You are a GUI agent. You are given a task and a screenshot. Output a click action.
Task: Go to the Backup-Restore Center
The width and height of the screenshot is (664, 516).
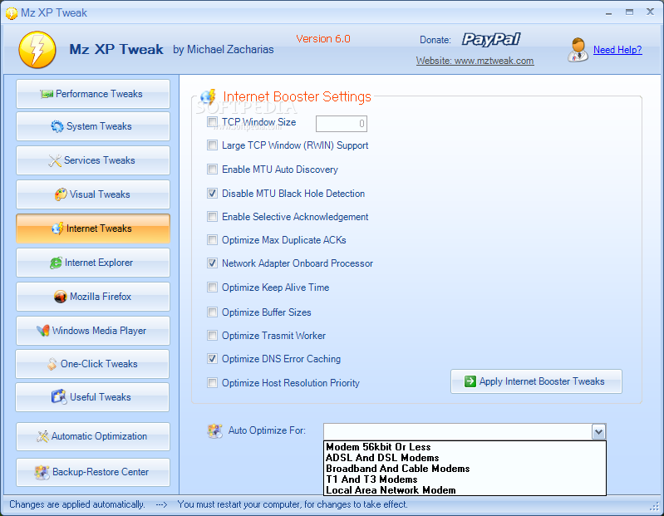coord(93,472)
